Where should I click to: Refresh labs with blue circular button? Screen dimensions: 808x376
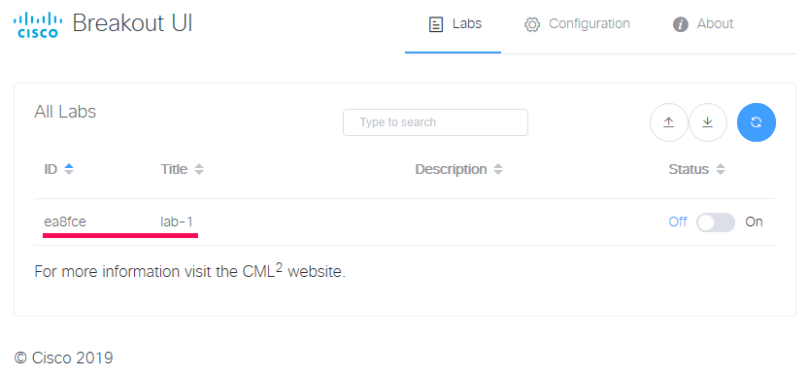[756, 122]
